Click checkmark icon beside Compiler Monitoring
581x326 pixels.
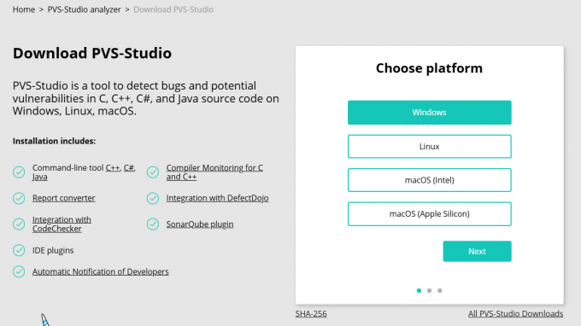point(153,172)
